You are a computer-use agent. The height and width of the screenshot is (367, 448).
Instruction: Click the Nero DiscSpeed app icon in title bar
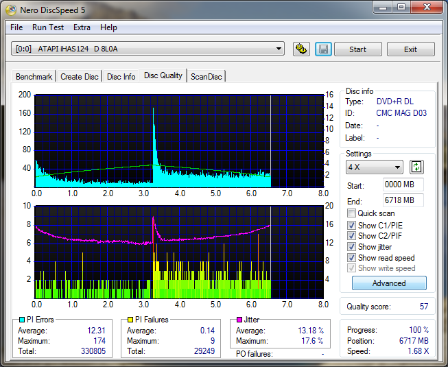(12, 10)
